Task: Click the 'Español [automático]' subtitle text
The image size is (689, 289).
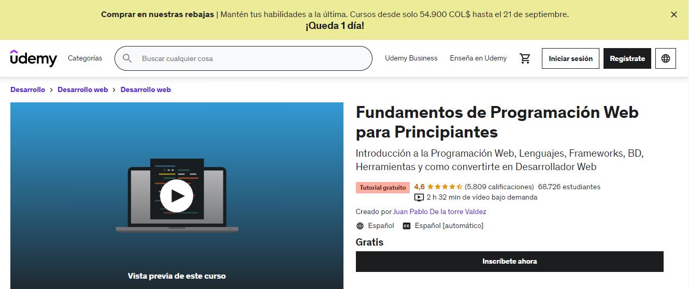Action: pyautogui.click(x=449, y=225)
